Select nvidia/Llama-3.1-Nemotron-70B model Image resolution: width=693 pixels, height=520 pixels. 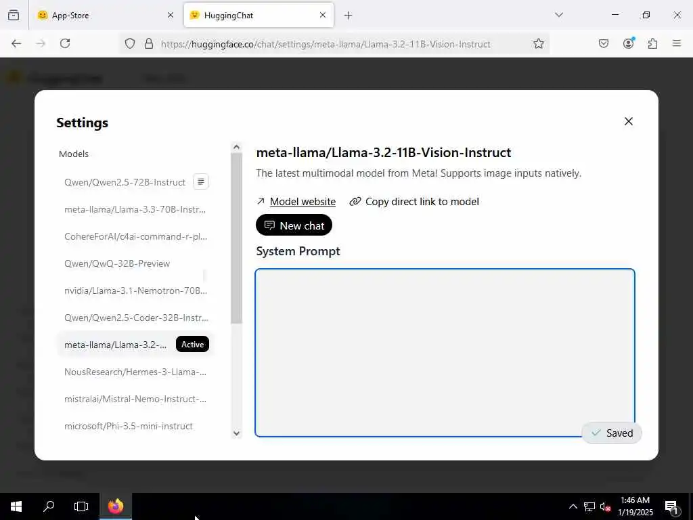pos(135,290)
